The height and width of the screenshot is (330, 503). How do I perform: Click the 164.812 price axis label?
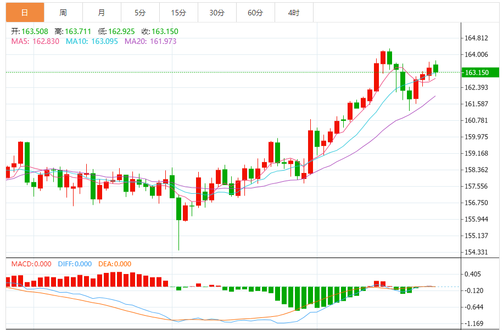click(x=477, y=38)
